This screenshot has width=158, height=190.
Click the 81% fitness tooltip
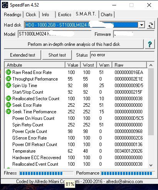pyautogui.click(x=70, y=184)
